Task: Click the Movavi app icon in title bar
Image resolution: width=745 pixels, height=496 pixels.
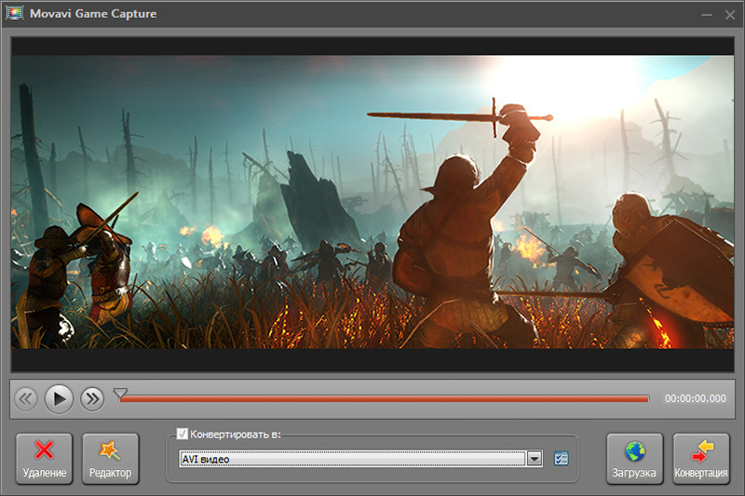Action: click(x=15, y=14)
